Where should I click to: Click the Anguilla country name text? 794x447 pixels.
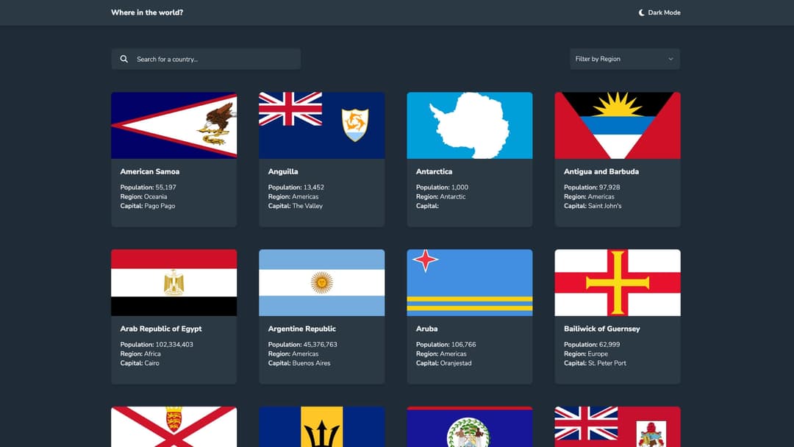283,171
